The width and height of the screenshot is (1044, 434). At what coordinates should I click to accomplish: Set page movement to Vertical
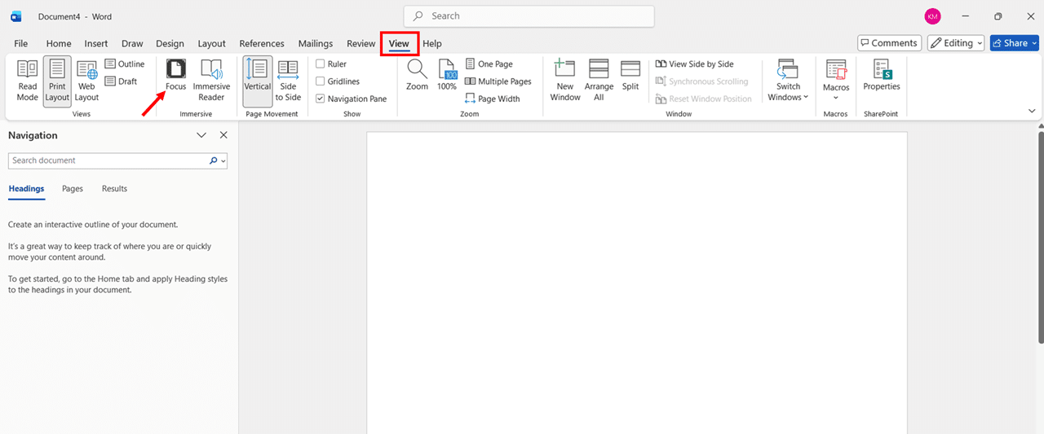pos(258,81)
